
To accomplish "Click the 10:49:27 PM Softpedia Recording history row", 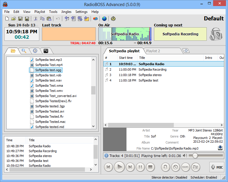I will coord(49,151).
